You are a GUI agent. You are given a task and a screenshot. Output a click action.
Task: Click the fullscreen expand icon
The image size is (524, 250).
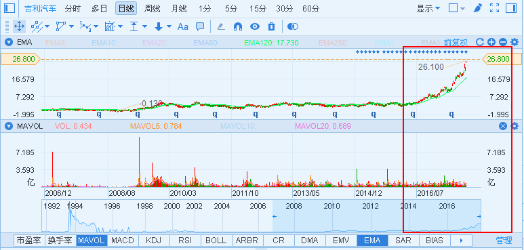click(x=495, y=8)
